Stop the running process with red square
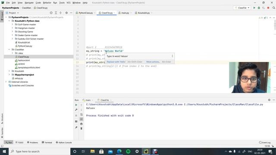 [268, 8]
